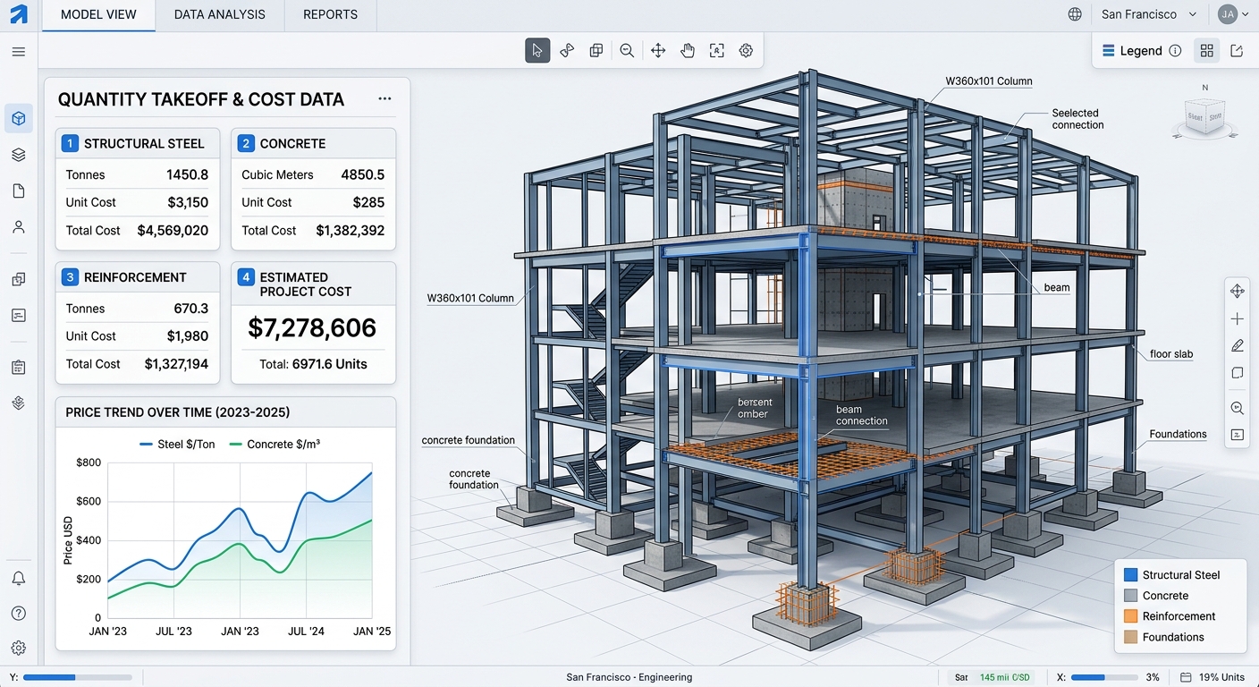Click the Structural Steel blue legend swatch
The width and height of the screenshot is (1259, 687).
click(x=1130, y=575)
